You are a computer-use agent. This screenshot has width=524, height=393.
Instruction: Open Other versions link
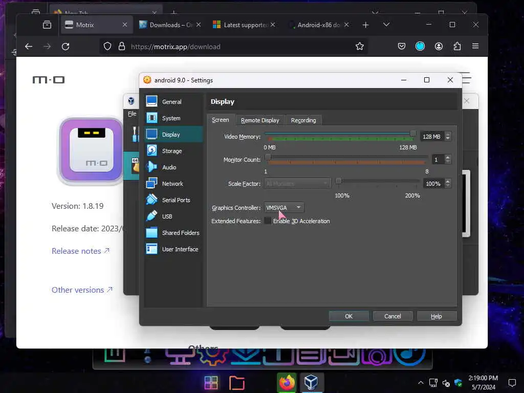(82, 290)
